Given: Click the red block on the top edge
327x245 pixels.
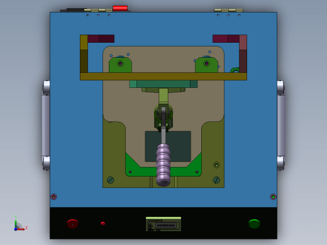Looking at the screenshot, I should 120,8.
